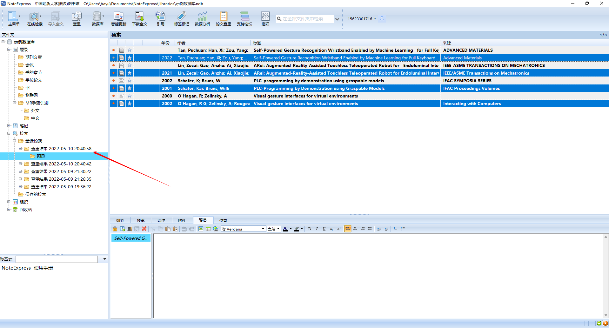This screenshot has height=328, width=609.
Task: Collapse the MR手势识别 folder
Action: pyautogui.click(x=15, y=103)
